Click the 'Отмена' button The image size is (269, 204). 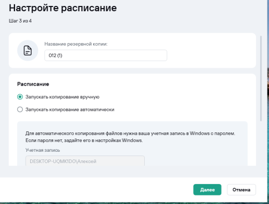pos(242,189)
